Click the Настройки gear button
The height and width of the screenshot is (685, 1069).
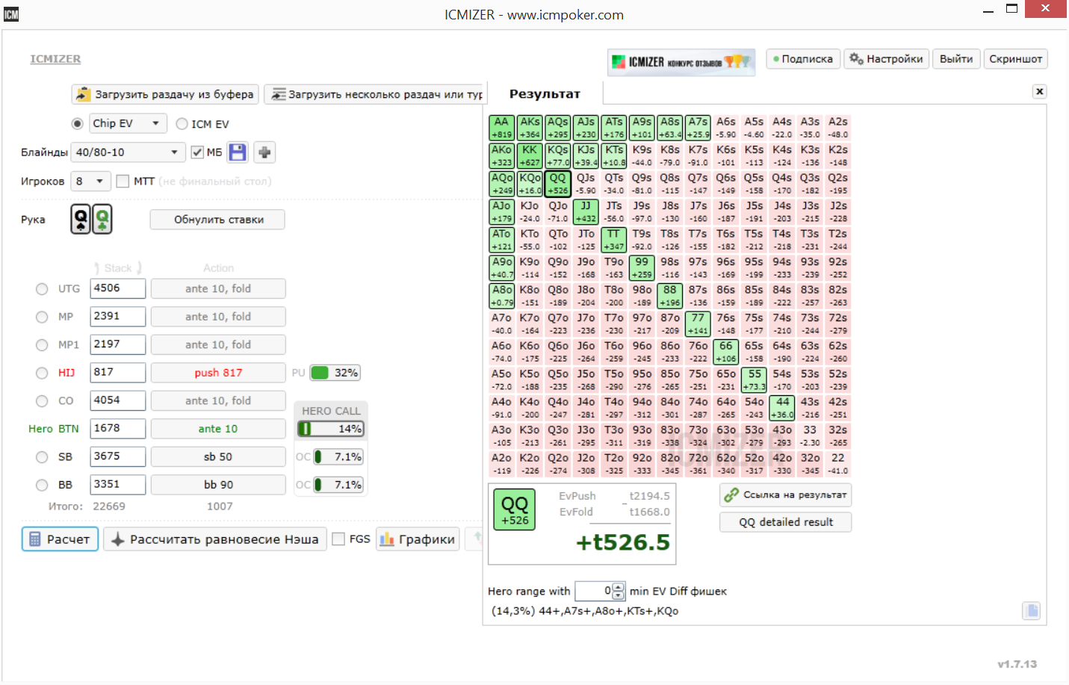pos(886,59)
